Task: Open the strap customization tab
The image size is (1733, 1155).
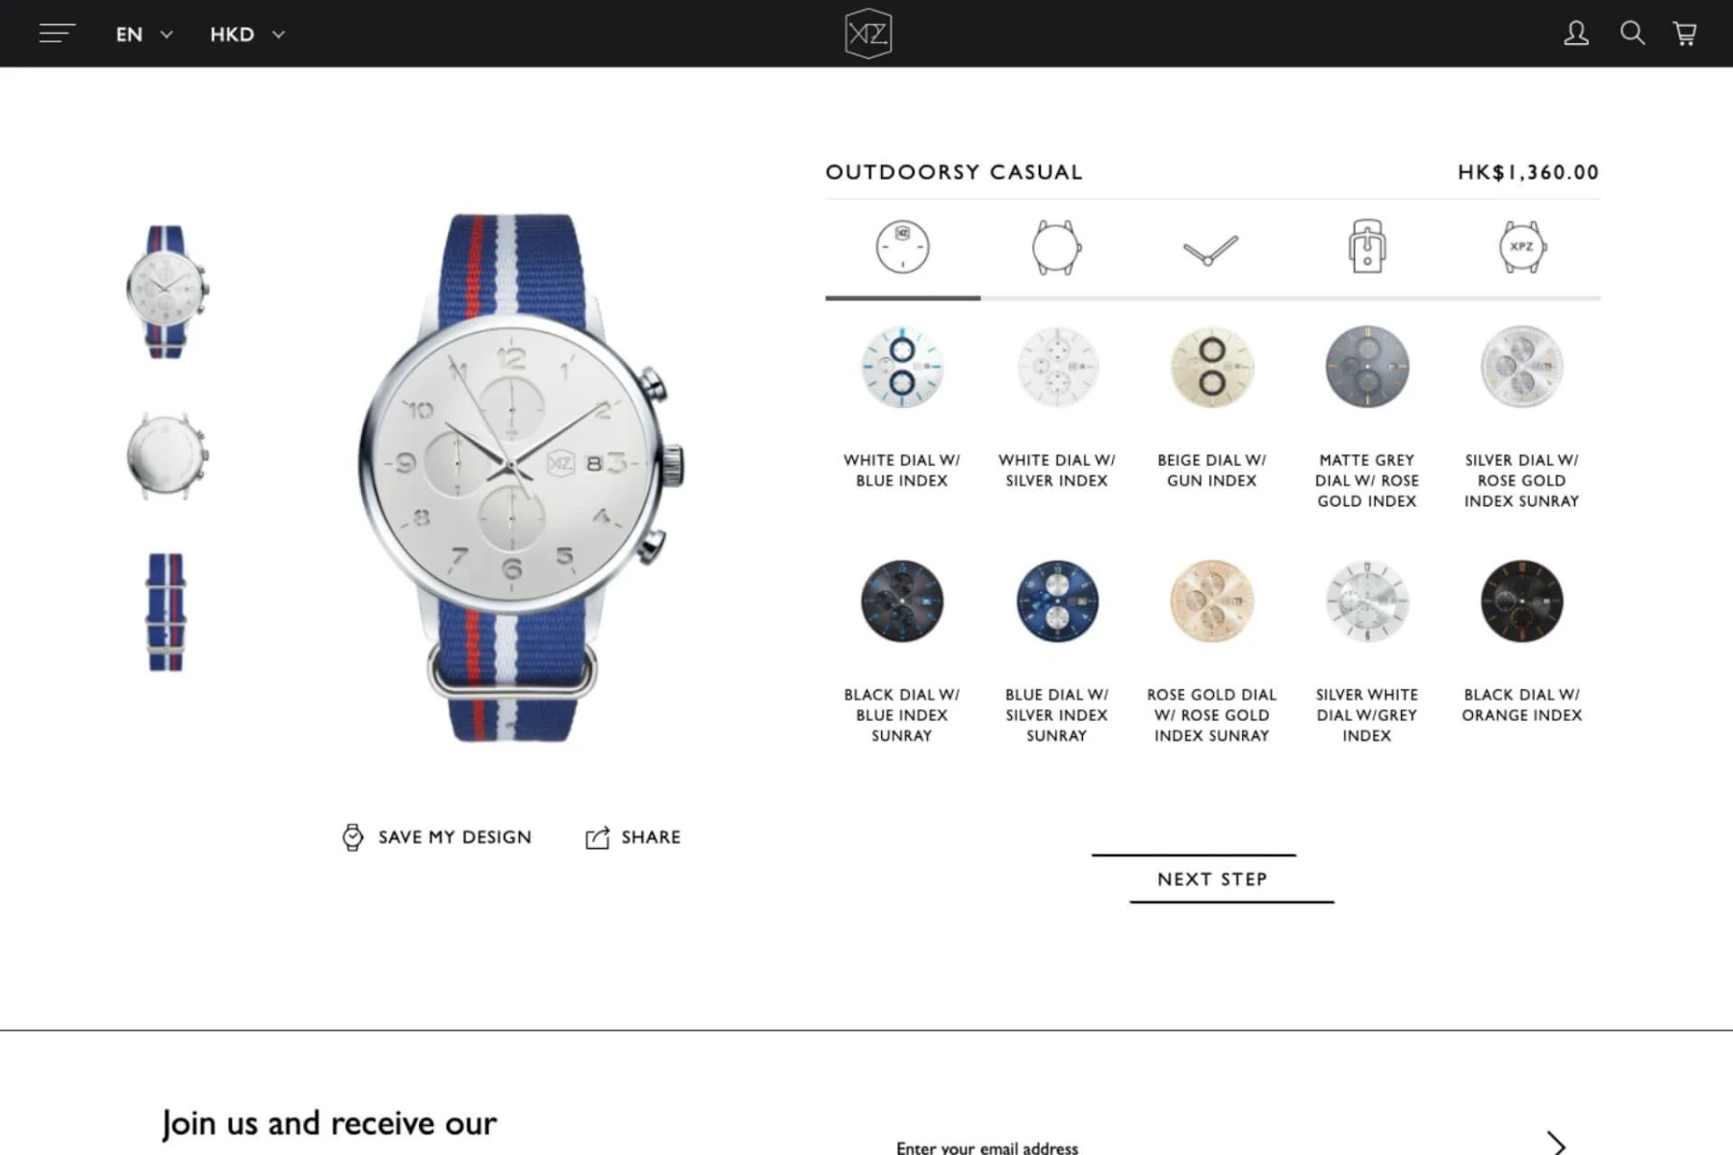Action: click(x=1366, y=246)
